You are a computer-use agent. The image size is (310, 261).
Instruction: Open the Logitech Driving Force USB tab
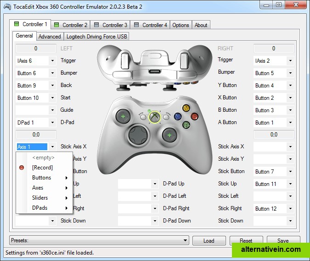click(97, 37)
